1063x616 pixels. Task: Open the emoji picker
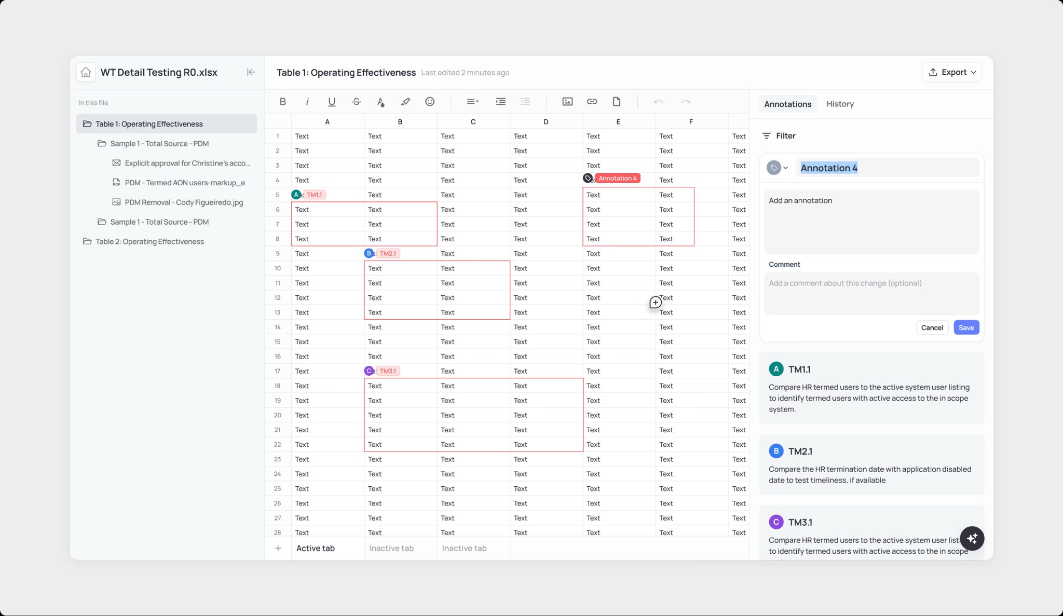click(430, 102)
